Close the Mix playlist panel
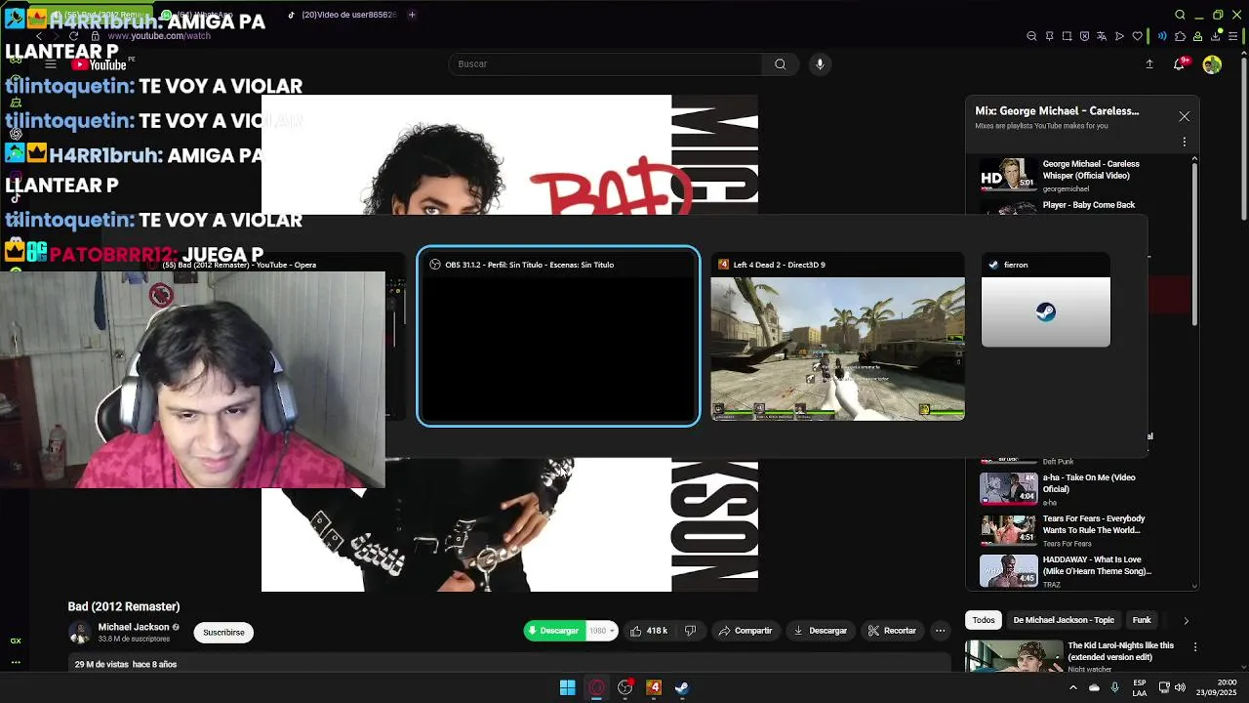 1184,116
